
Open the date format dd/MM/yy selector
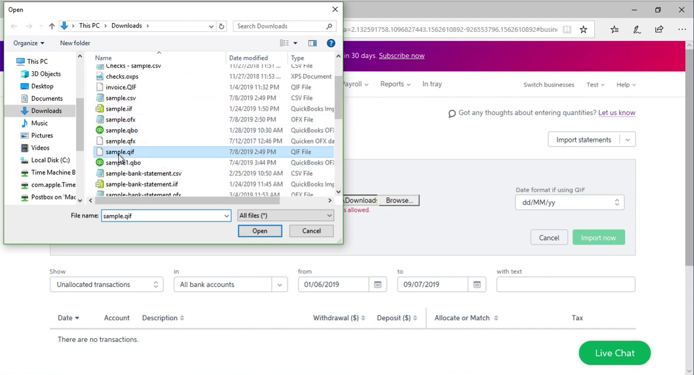pos(569,202)
